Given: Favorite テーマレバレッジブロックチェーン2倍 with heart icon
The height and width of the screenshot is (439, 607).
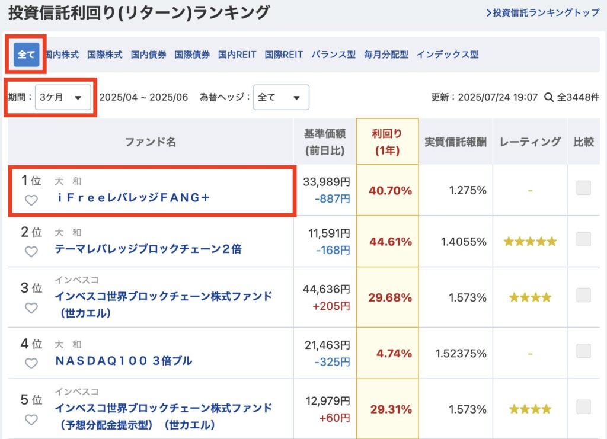Looking at the screenshot, I should coord(31,252).
